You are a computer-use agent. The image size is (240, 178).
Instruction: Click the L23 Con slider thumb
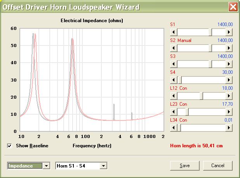click(x=187, y=112)
